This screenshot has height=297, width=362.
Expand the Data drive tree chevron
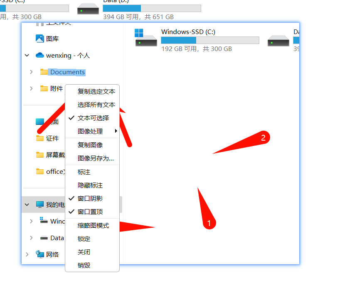click(31, 238)
